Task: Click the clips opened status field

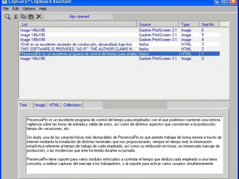Action: (79, 17)
